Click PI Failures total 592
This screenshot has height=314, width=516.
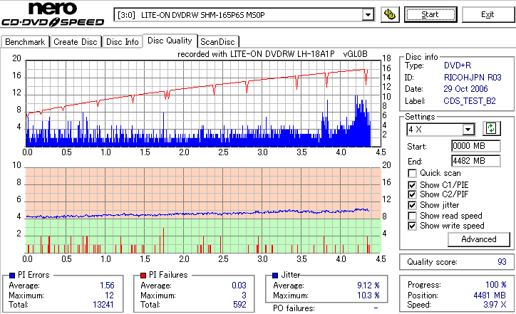[239, 305]
